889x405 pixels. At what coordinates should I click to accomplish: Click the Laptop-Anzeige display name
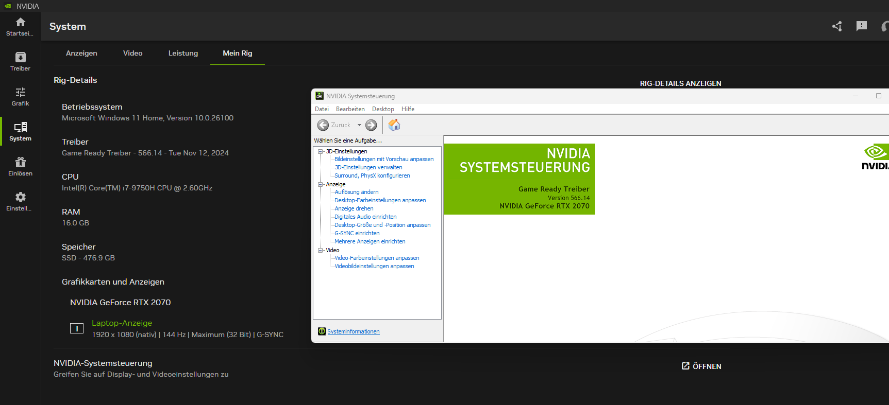tap(122, 323)
